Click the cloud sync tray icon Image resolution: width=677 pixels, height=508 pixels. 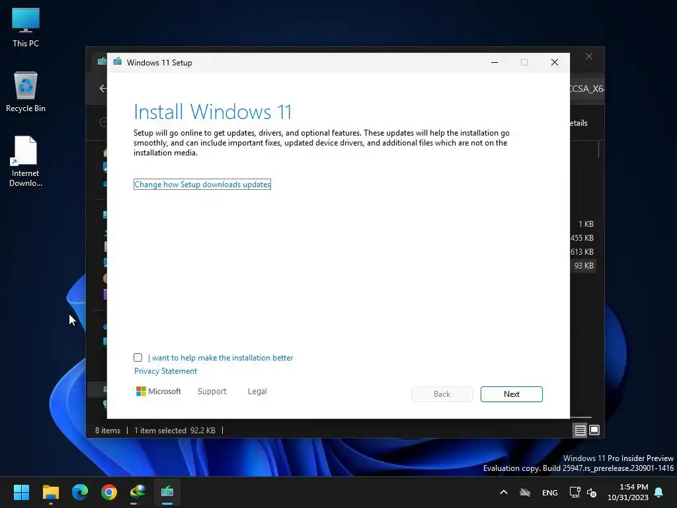tap(524, 492)
